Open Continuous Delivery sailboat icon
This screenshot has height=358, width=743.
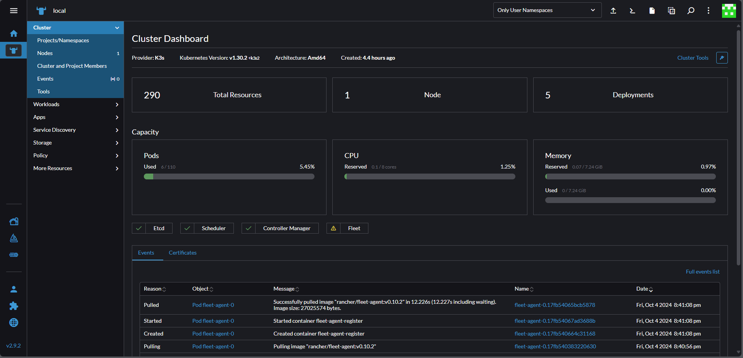pyautogui.click(x=14, y=238)
